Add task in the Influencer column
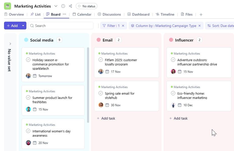 click(179, 118)
